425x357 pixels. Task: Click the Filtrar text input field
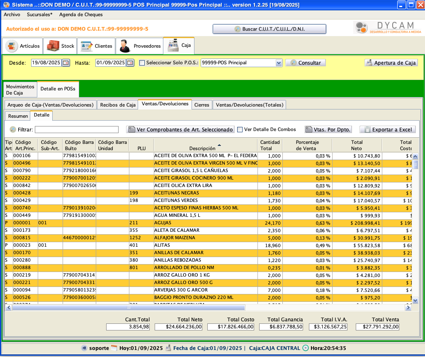click(x=77, y=130)
